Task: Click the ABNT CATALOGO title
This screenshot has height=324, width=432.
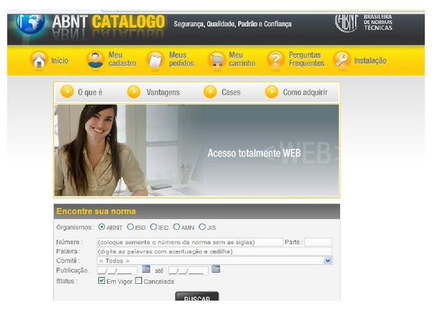Action: point(109,22)
